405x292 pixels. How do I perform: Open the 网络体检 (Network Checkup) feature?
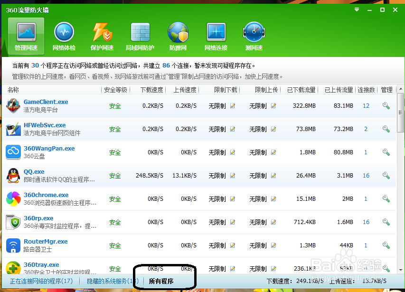click(64, 36)
